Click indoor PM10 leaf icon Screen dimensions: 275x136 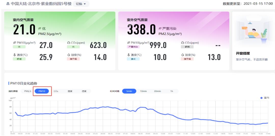tap(14, 43)
